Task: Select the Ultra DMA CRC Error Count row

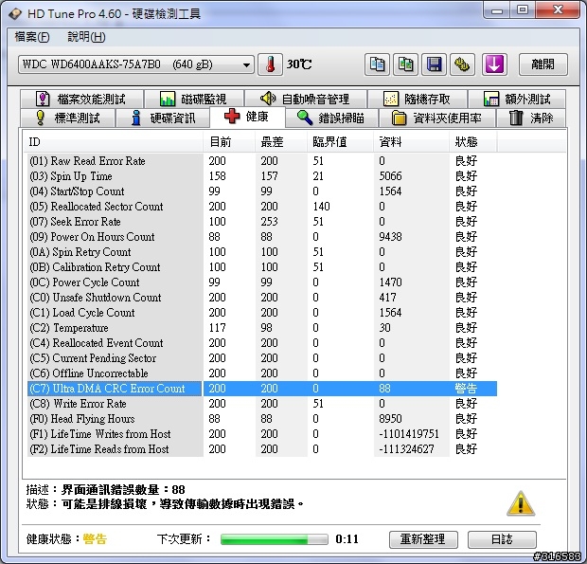Action: pyautogui.click(x=262, y=389)
